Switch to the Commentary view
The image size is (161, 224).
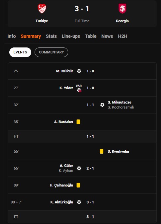[x=51, y=52]
